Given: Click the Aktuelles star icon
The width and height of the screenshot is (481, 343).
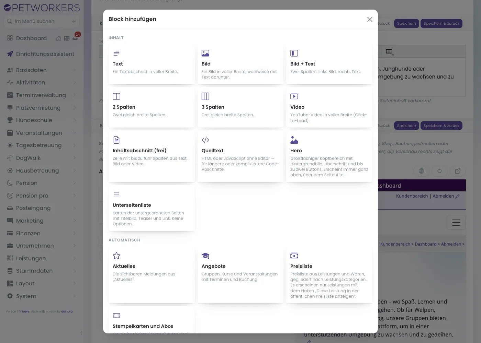Looking at the screenshot, I should [116, 256].
